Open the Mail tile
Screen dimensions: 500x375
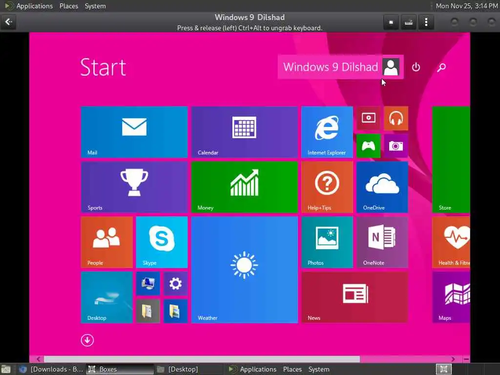tap(134, 132)
